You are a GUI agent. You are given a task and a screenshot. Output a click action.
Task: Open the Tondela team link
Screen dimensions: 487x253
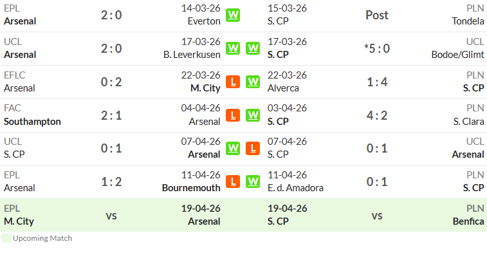point(468,21)
